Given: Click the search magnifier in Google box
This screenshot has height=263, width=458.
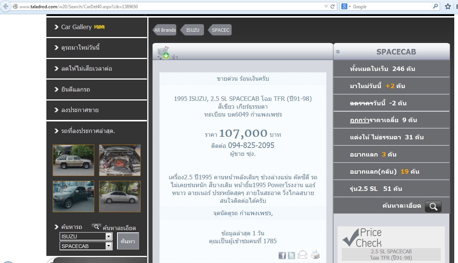Looking at the screenshot, I should point(436,6).
